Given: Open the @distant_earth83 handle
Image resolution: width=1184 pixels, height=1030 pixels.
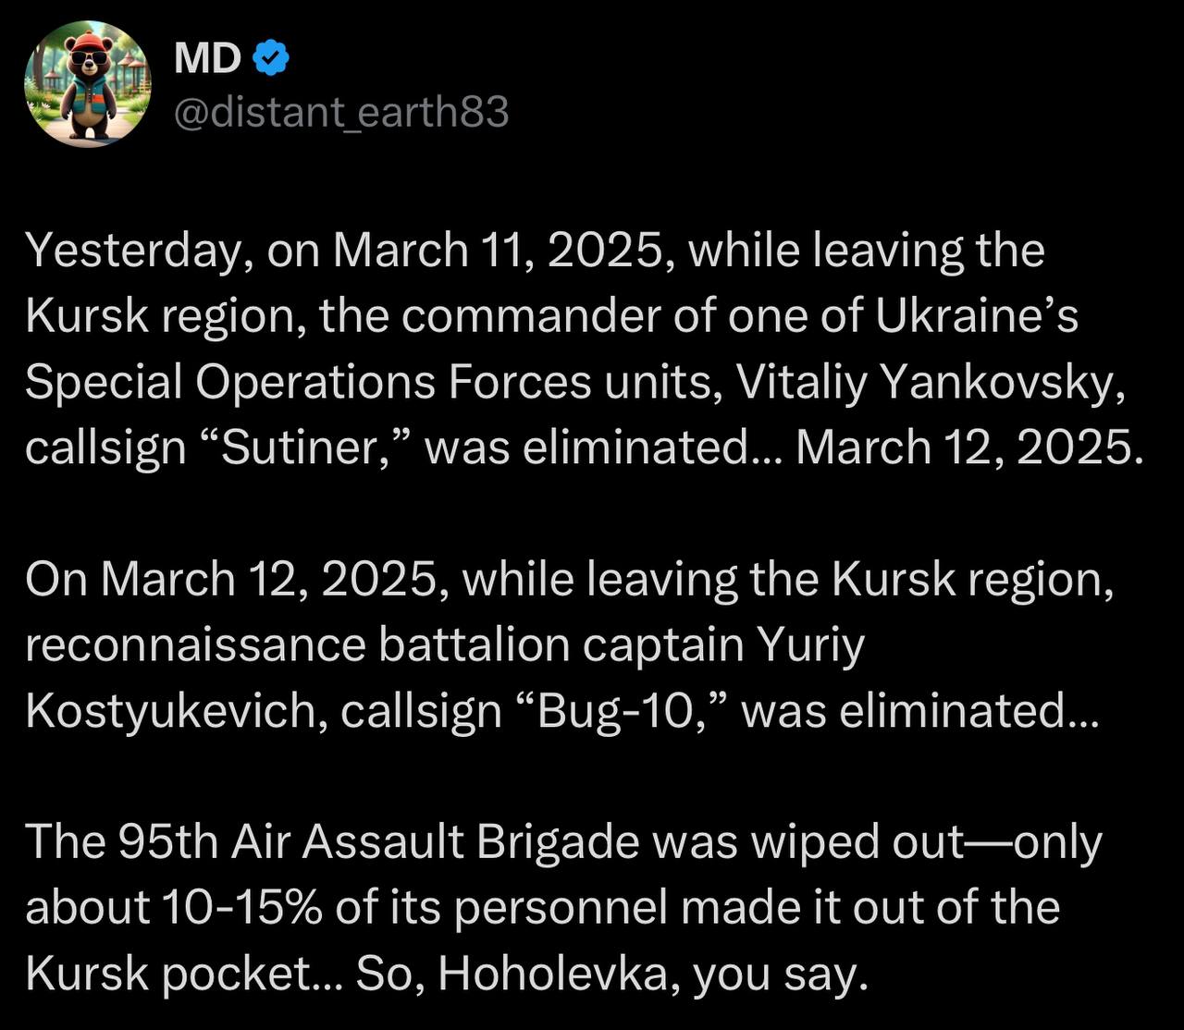Looking at the screenshot, I should pos(340,113).
